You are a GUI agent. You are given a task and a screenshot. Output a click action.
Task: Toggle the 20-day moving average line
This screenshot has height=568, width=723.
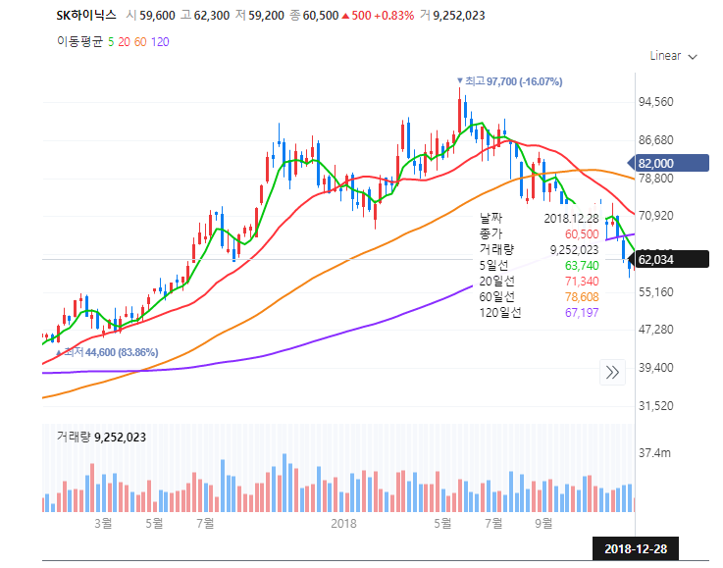pos(124,42)
